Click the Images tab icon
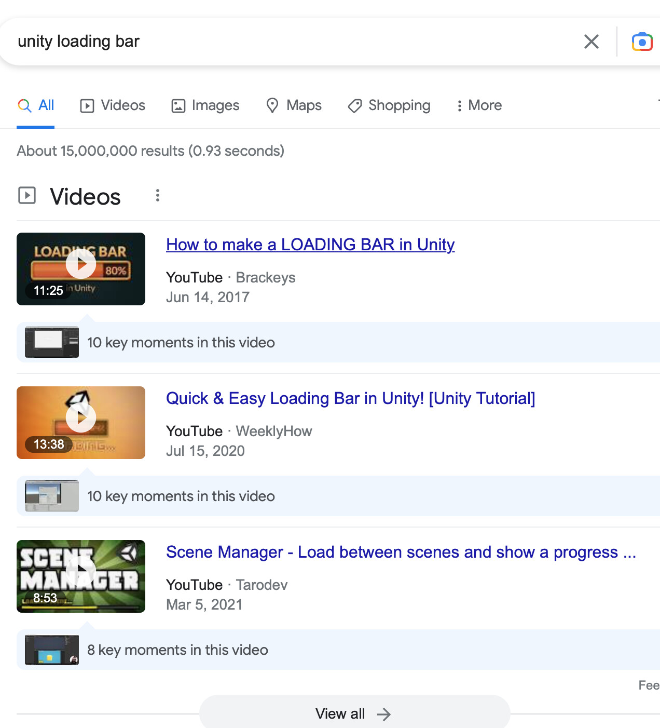 [177, 105]
